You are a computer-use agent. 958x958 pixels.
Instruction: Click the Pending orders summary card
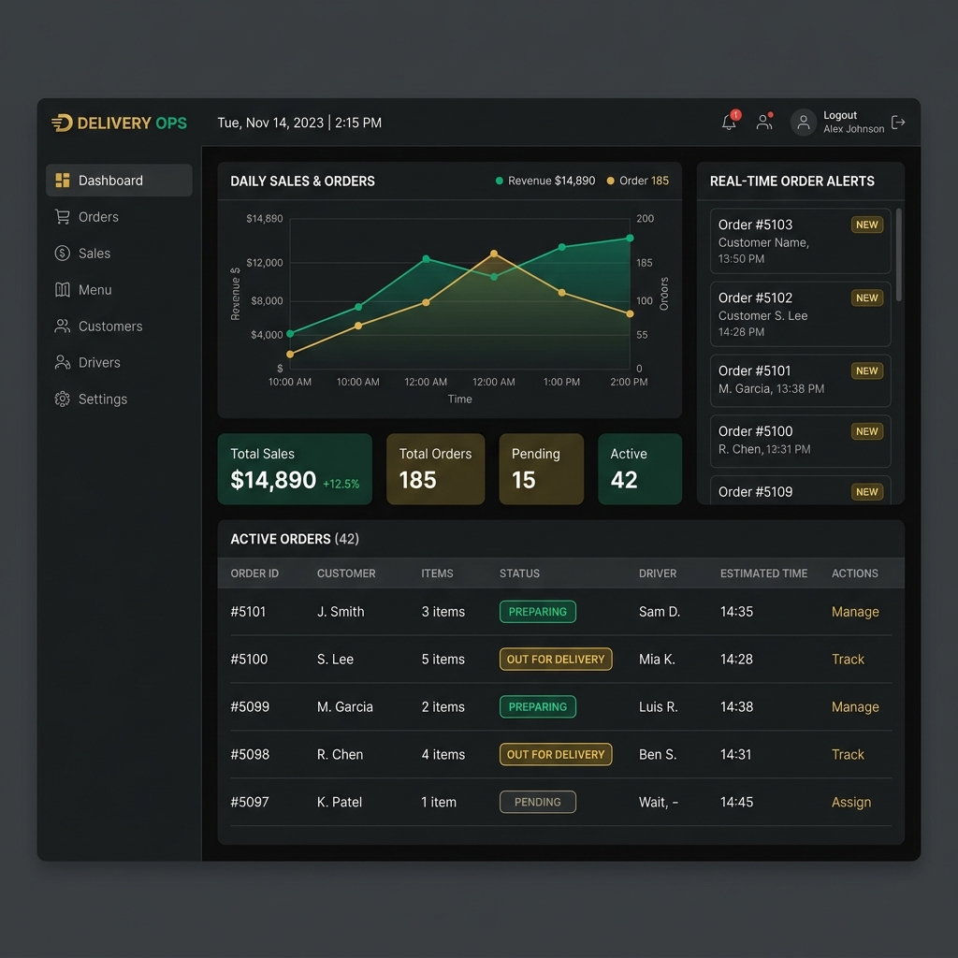coord(541,469)
